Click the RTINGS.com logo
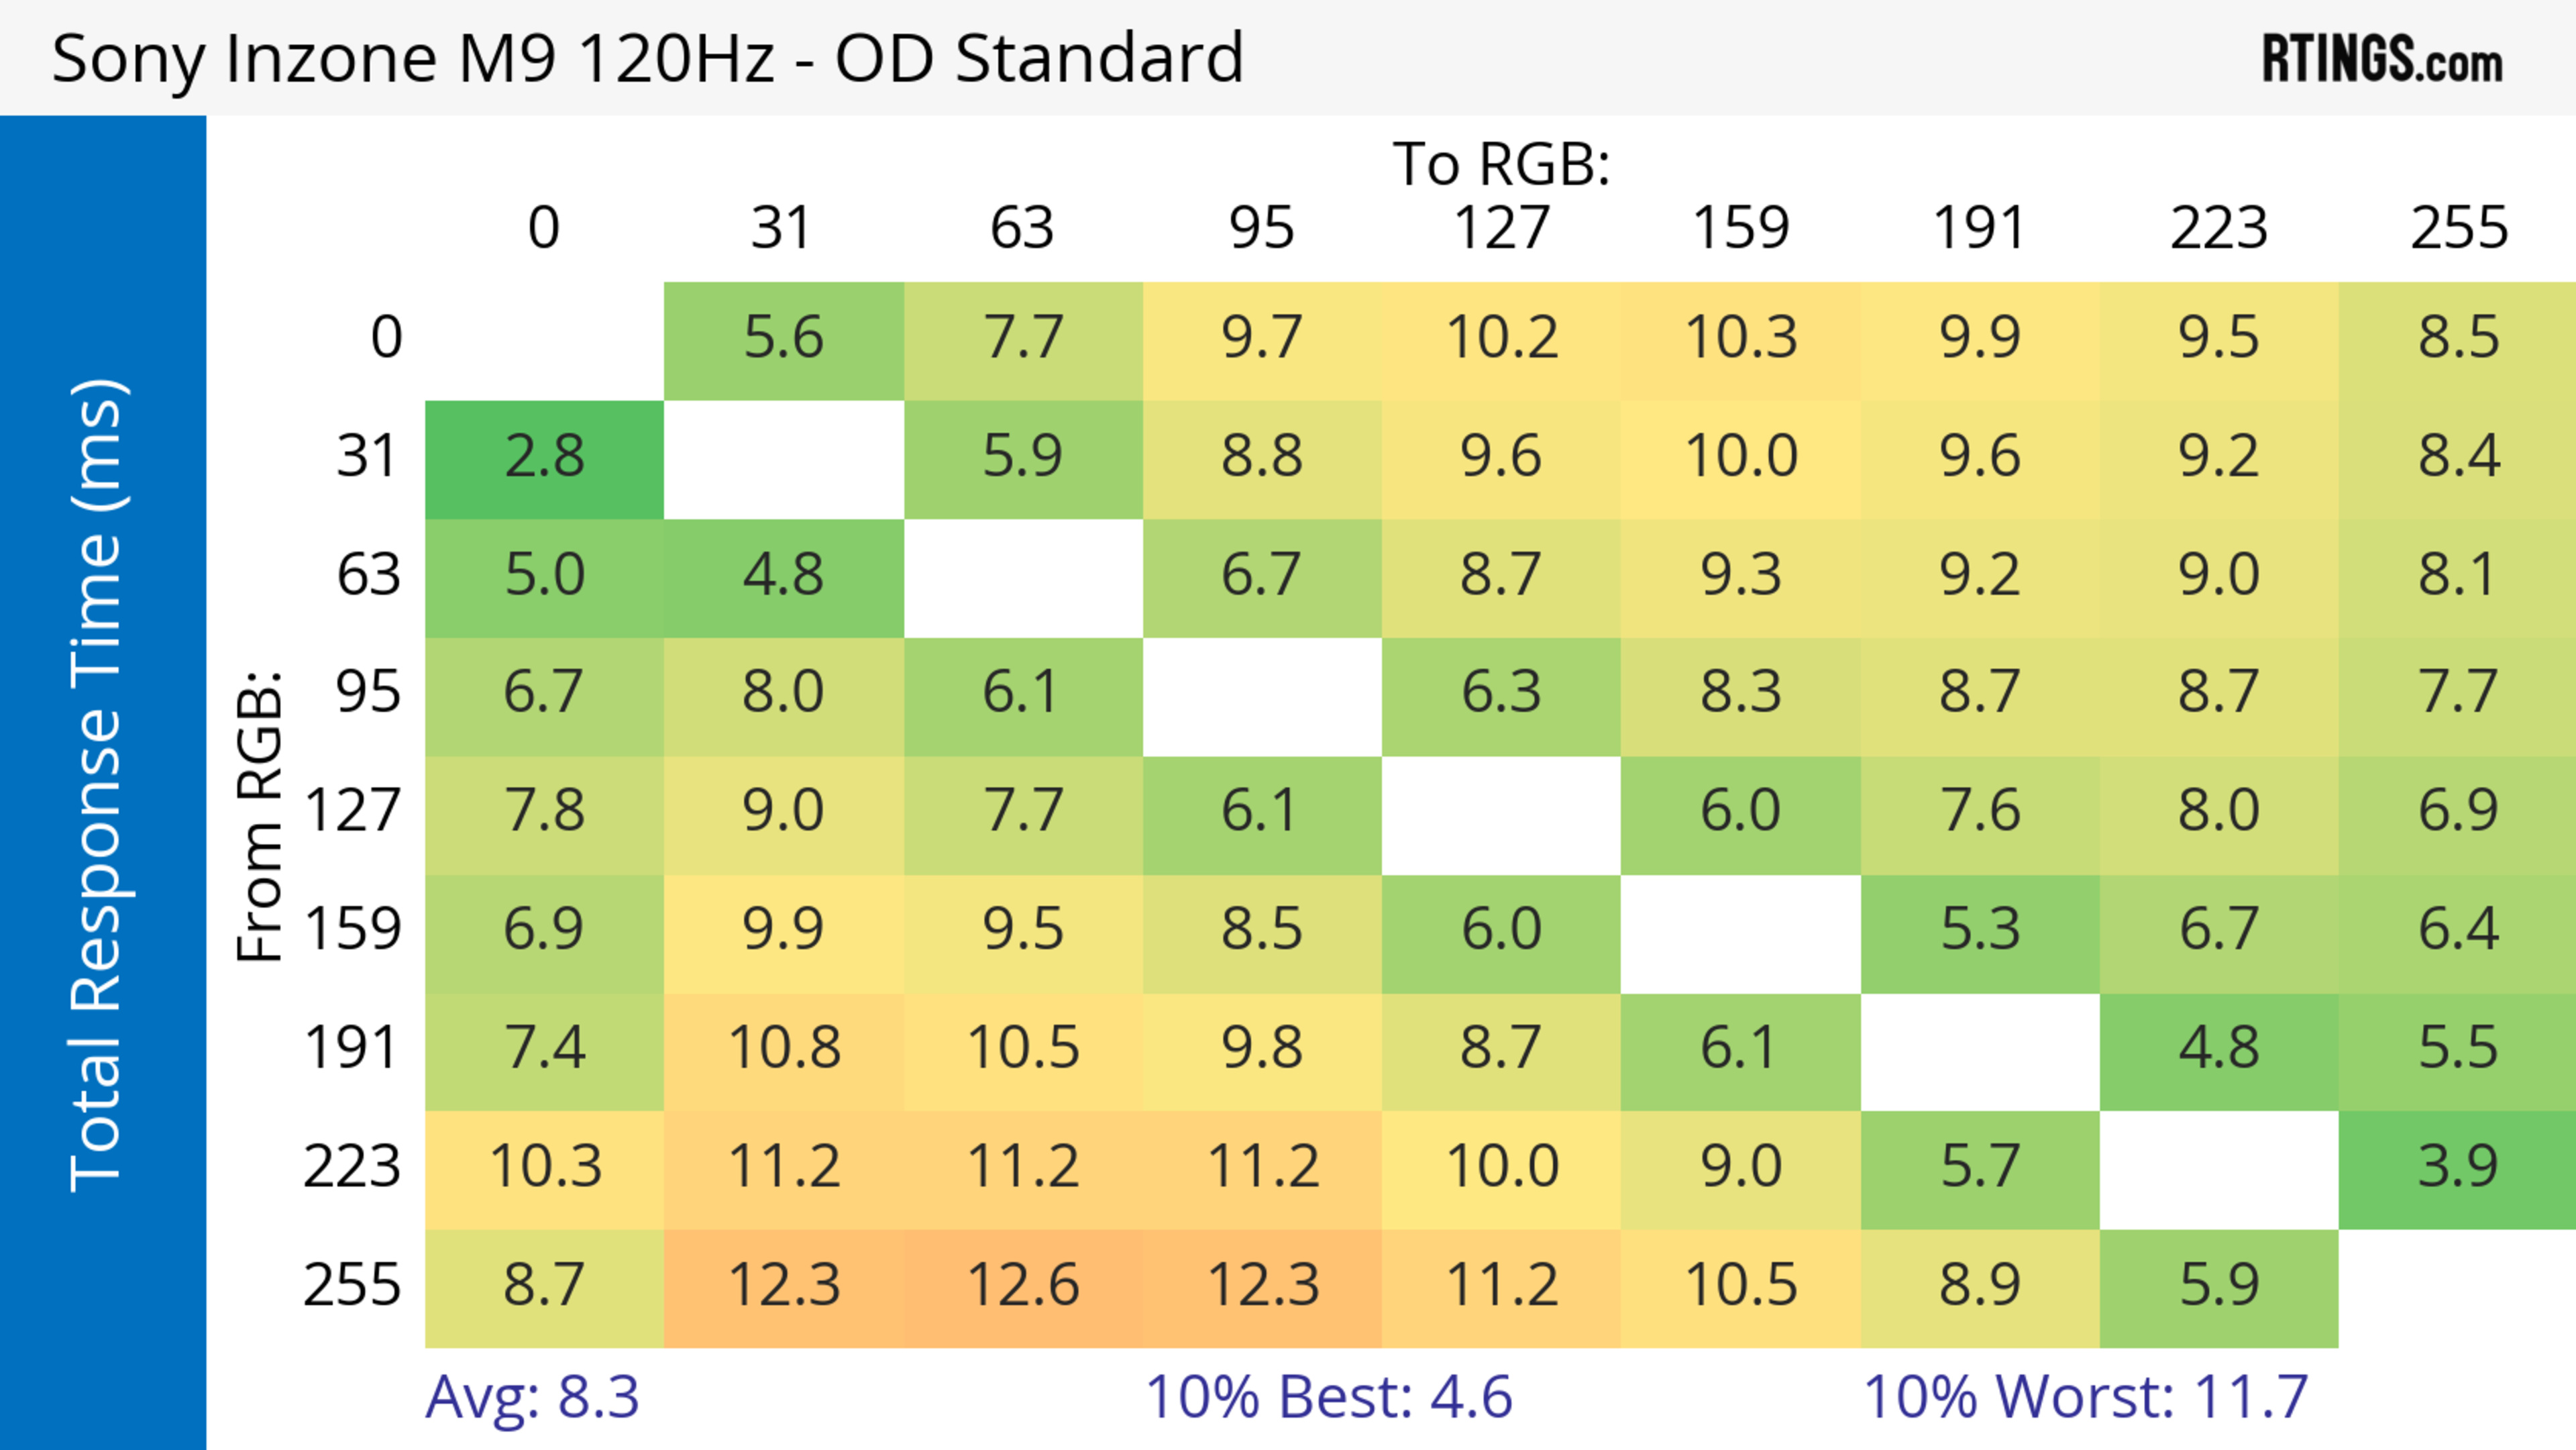This screenshot has height=1450, width=2576. pos(2382,59)
